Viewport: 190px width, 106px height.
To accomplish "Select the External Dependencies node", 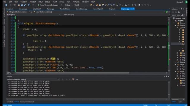I will pos(182,62).
